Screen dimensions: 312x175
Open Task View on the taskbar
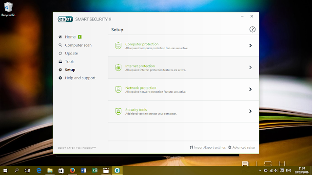click(27, 171)
